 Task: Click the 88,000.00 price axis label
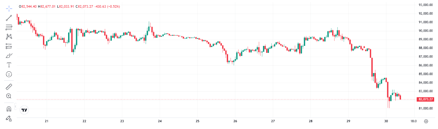pos(426,48)
